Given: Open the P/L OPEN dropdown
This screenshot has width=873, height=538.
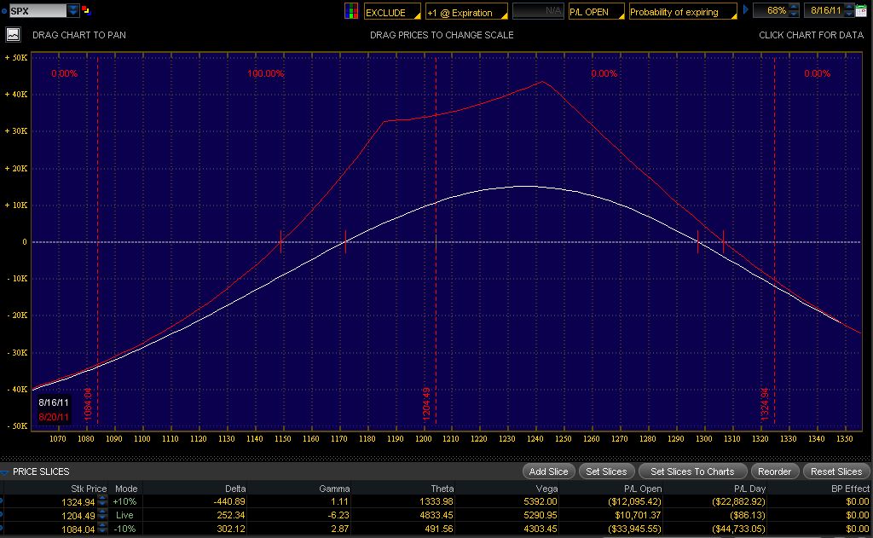Looking at the screenshot, I should click(596, 12).
